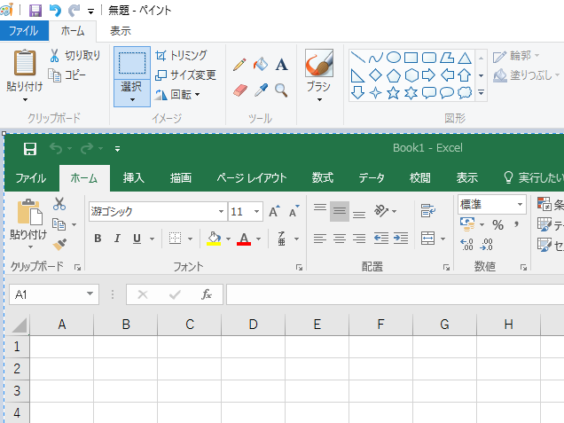Click the Excel format painter brush icon
This screenshot has height=423, width=564.
tap(59, 245)
